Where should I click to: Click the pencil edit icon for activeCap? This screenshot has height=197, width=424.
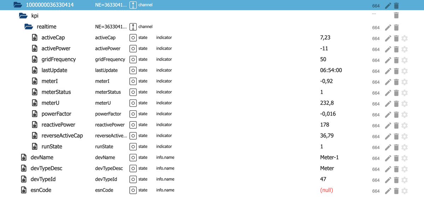coord(388,38)
